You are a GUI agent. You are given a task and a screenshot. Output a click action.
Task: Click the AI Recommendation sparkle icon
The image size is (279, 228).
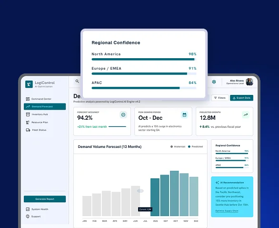[x=217, y=183]
